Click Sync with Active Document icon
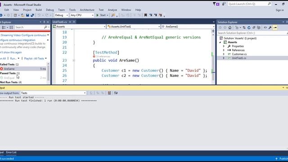288x162 pixels. (244, 27)
